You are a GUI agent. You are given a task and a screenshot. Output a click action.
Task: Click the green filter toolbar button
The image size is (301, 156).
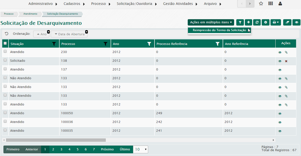click(240, 22)
